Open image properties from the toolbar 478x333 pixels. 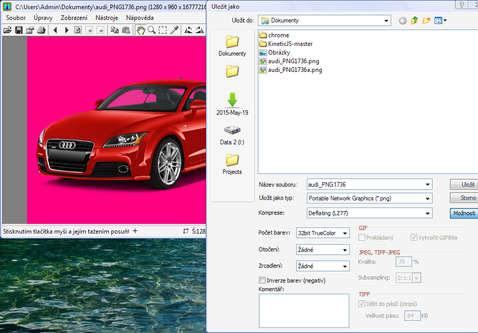(30, 30)
